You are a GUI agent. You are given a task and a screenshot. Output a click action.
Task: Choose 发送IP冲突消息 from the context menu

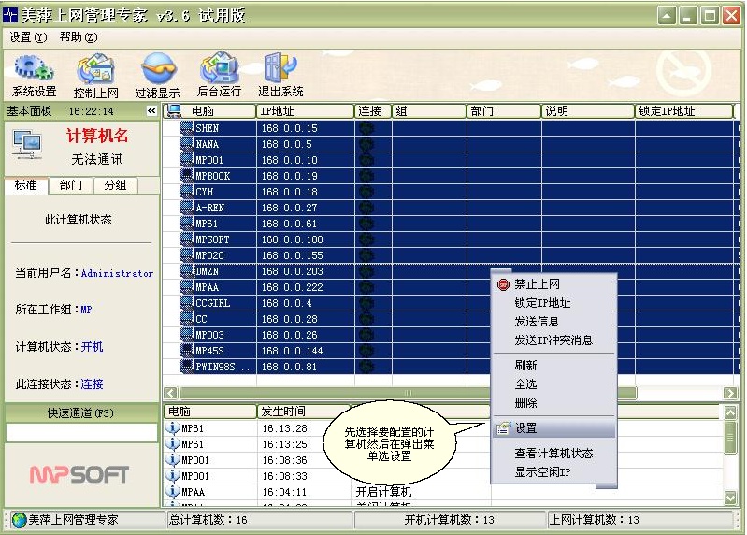(554, 340)
